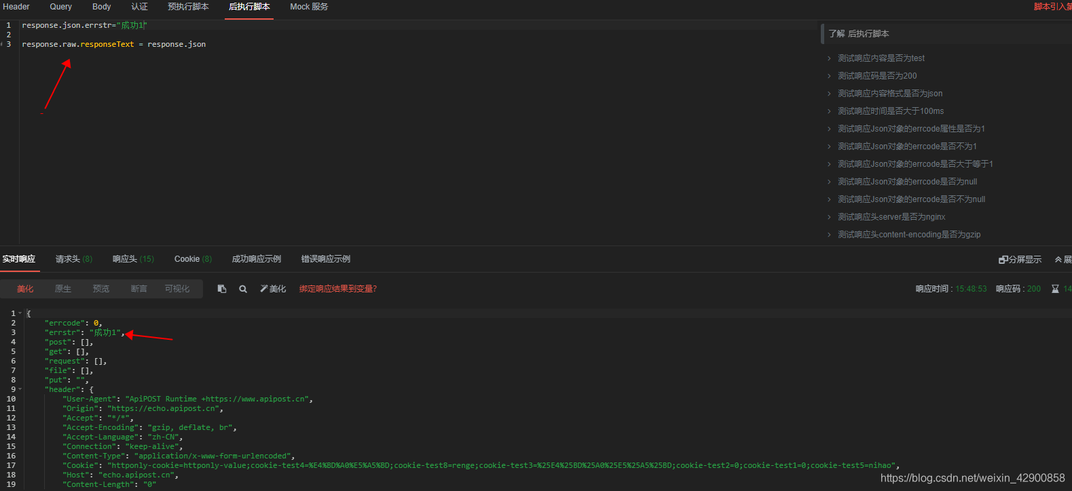
Task: Switch to 错误响应示例 tab
Action: pyautogui.click(x=326, y=259)
